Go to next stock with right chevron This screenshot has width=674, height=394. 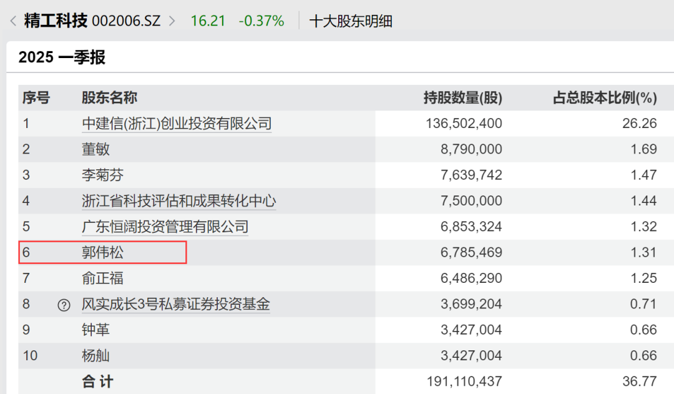(x=172, y=21)
